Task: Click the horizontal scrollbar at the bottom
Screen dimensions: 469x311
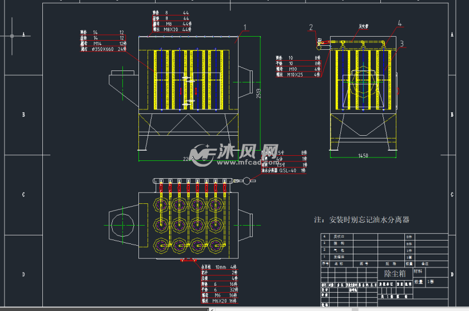Action: coord(286,309)
